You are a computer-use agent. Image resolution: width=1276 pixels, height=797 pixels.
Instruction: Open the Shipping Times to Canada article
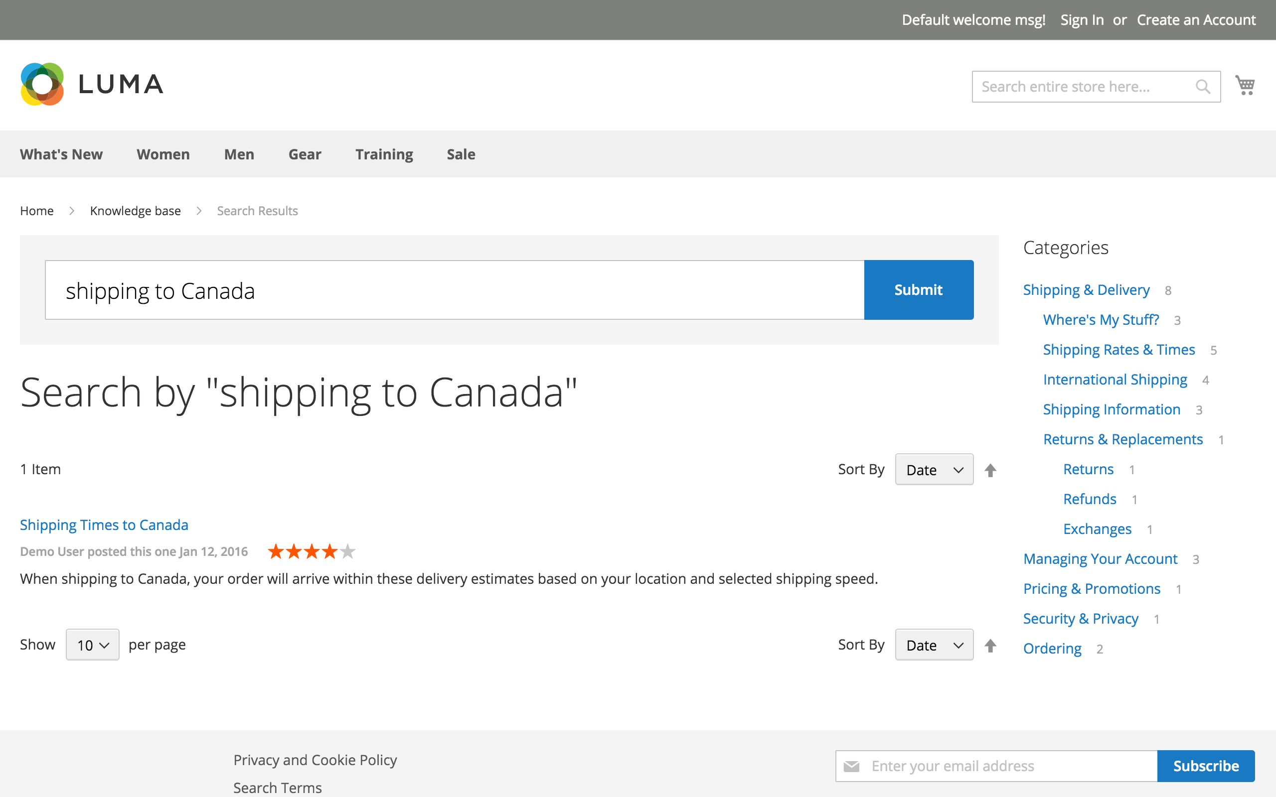[104, 525]
